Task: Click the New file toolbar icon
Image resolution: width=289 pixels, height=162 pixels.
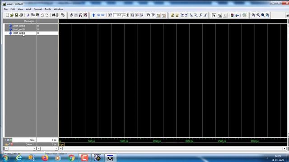Action: (7, 15)
